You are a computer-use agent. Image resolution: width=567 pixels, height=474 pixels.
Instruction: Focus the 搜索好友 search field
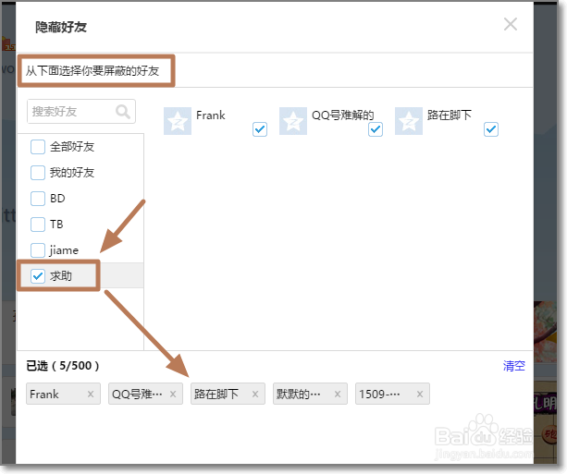pyautogui.click(x=81, y=112)
